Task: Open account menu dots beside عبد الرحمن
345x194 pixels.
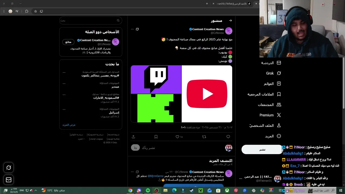Action: point(241,178)
